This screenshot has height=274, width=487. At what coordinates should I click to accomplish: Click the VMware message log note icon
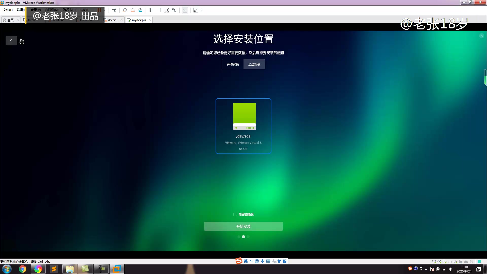479,262
